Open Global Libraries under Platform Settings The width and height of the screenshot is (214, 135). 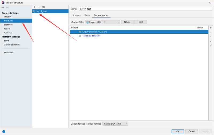(x=12, y=45)
